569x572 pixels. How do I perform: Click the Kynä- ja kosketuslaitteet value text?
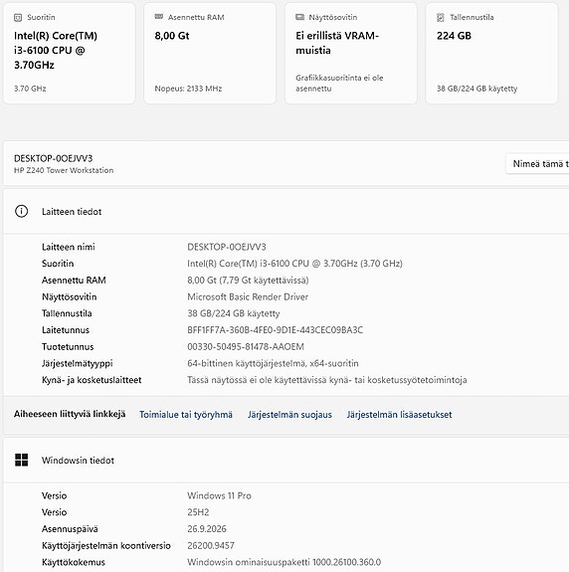click(x=327, y=380)
